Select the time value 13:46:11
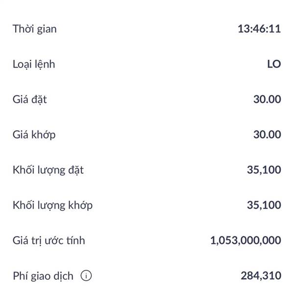This screenshot has width=294, height=294. [259, 29]
